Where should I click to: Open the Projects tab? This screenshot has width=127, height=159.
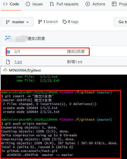pyautogui.click(x=119, y=4)
